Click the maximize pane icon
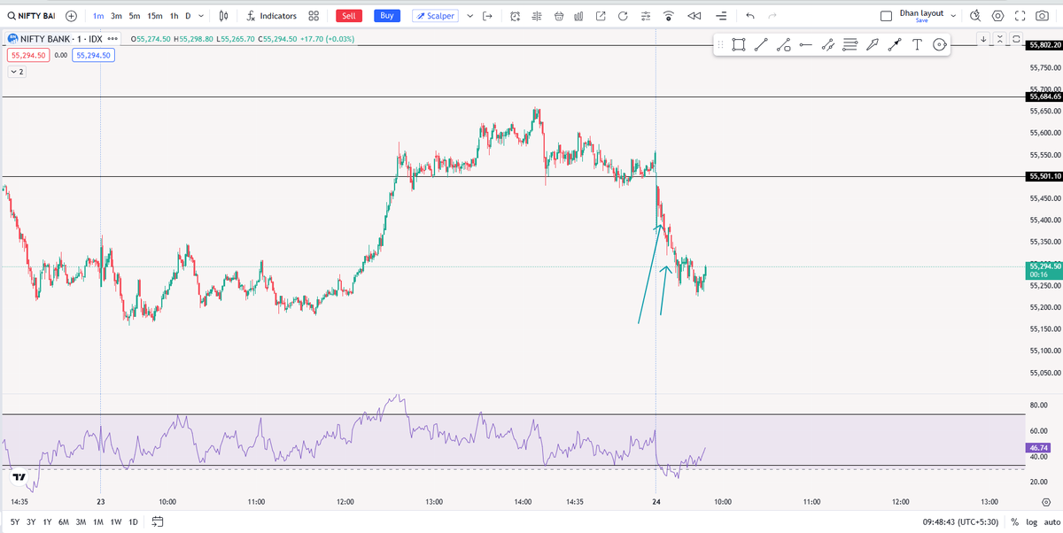The image size is (1063, 533). click(x=1015, y=39)
